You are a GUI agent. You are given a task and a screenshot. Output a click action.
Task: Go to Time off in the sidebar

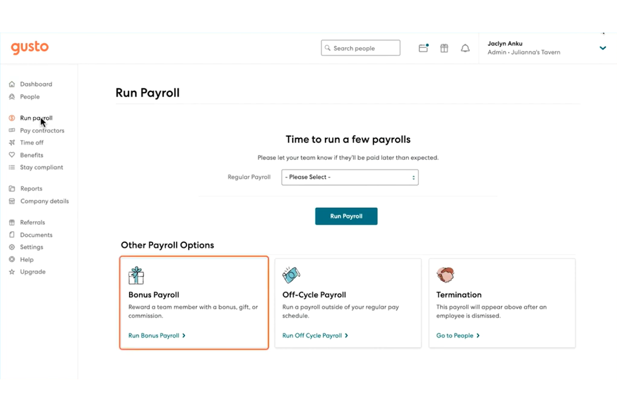[x=32, y=143]
